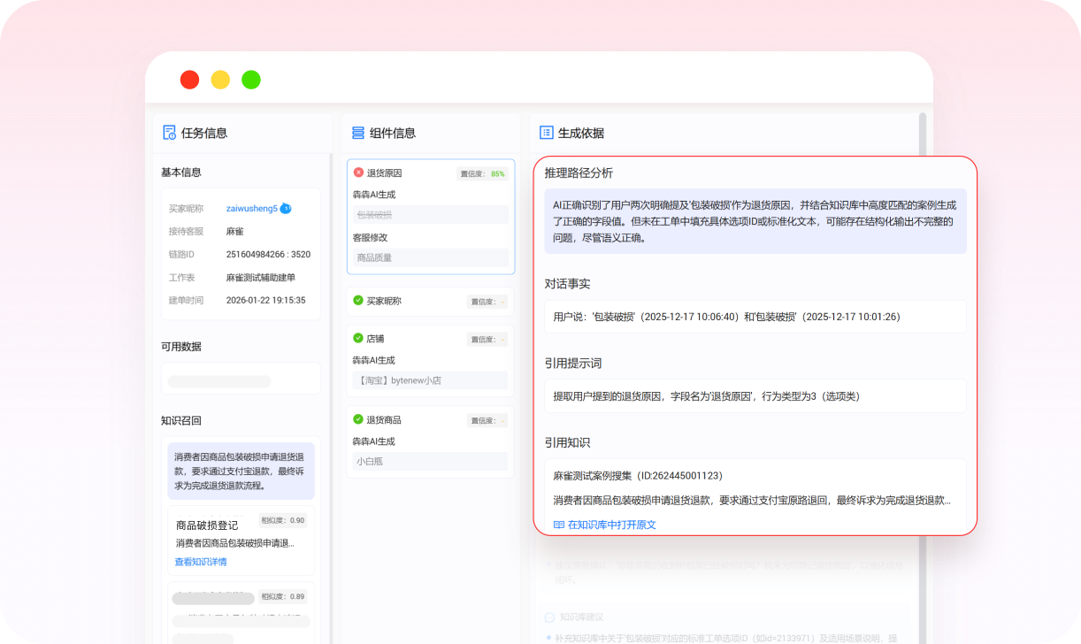Click the struck-through 包装破损 AI value field

pos(430,215)
